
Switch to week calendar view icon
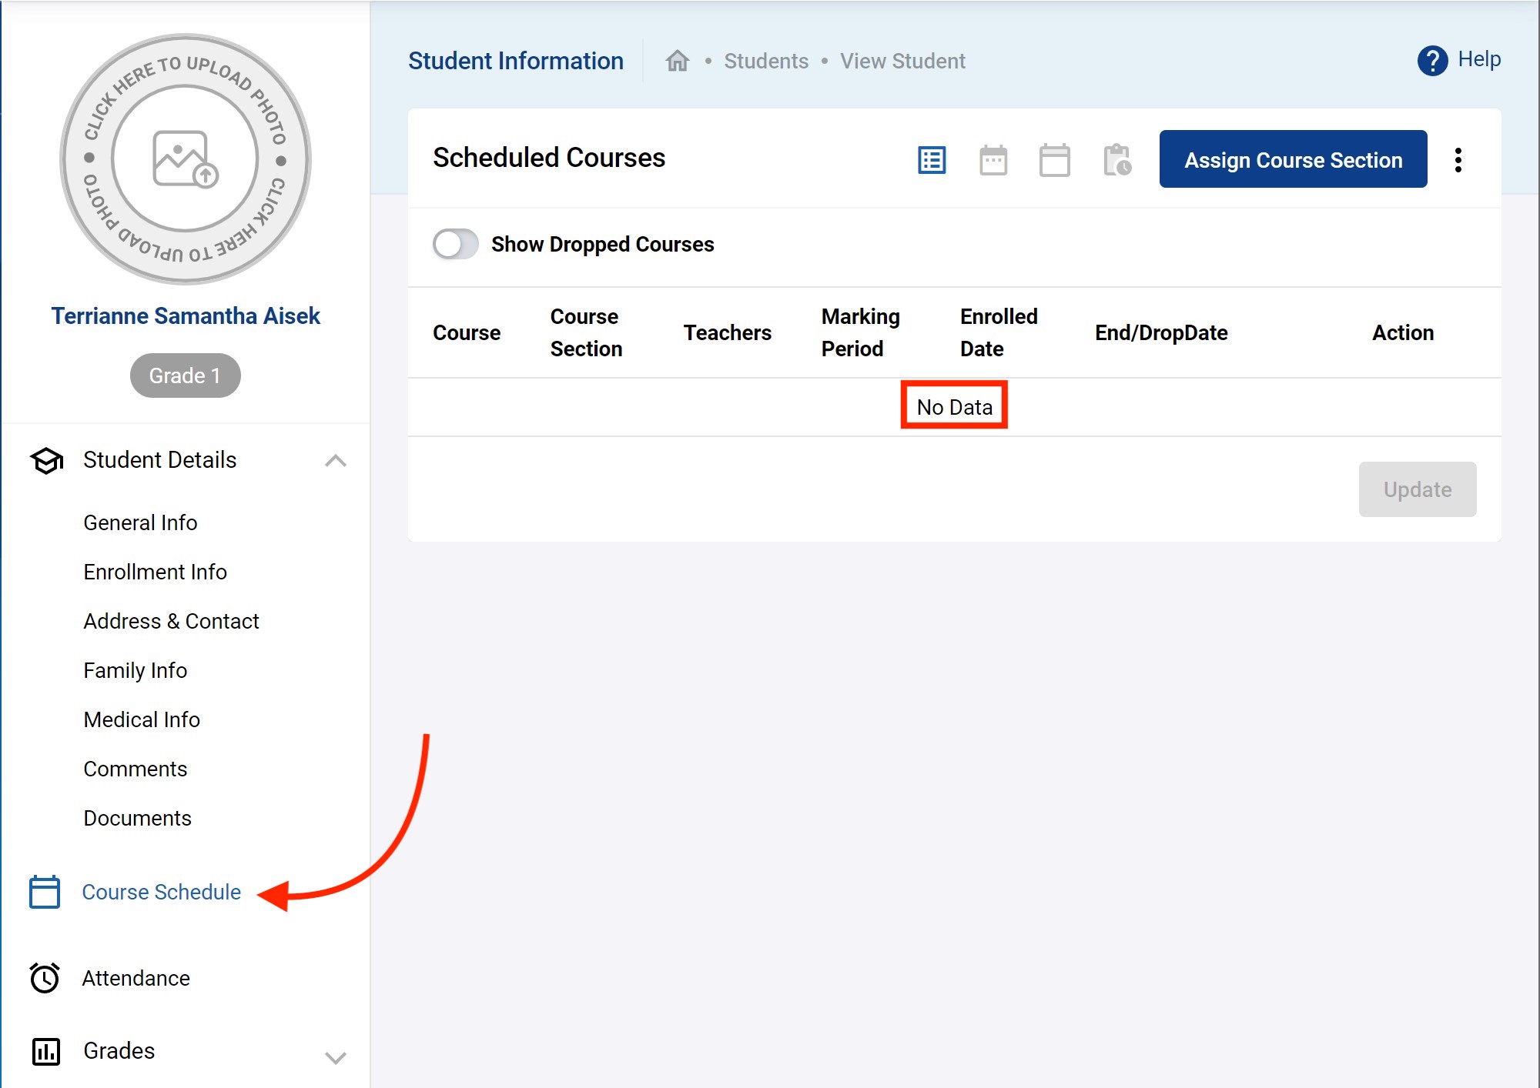pos(993,160)
